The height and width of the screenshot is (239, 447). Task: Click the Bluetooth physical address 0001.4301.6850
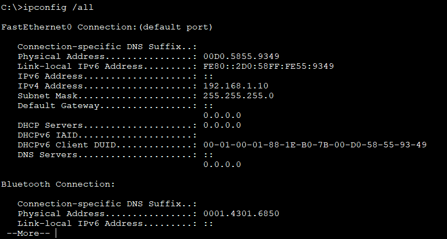point(241,214)
